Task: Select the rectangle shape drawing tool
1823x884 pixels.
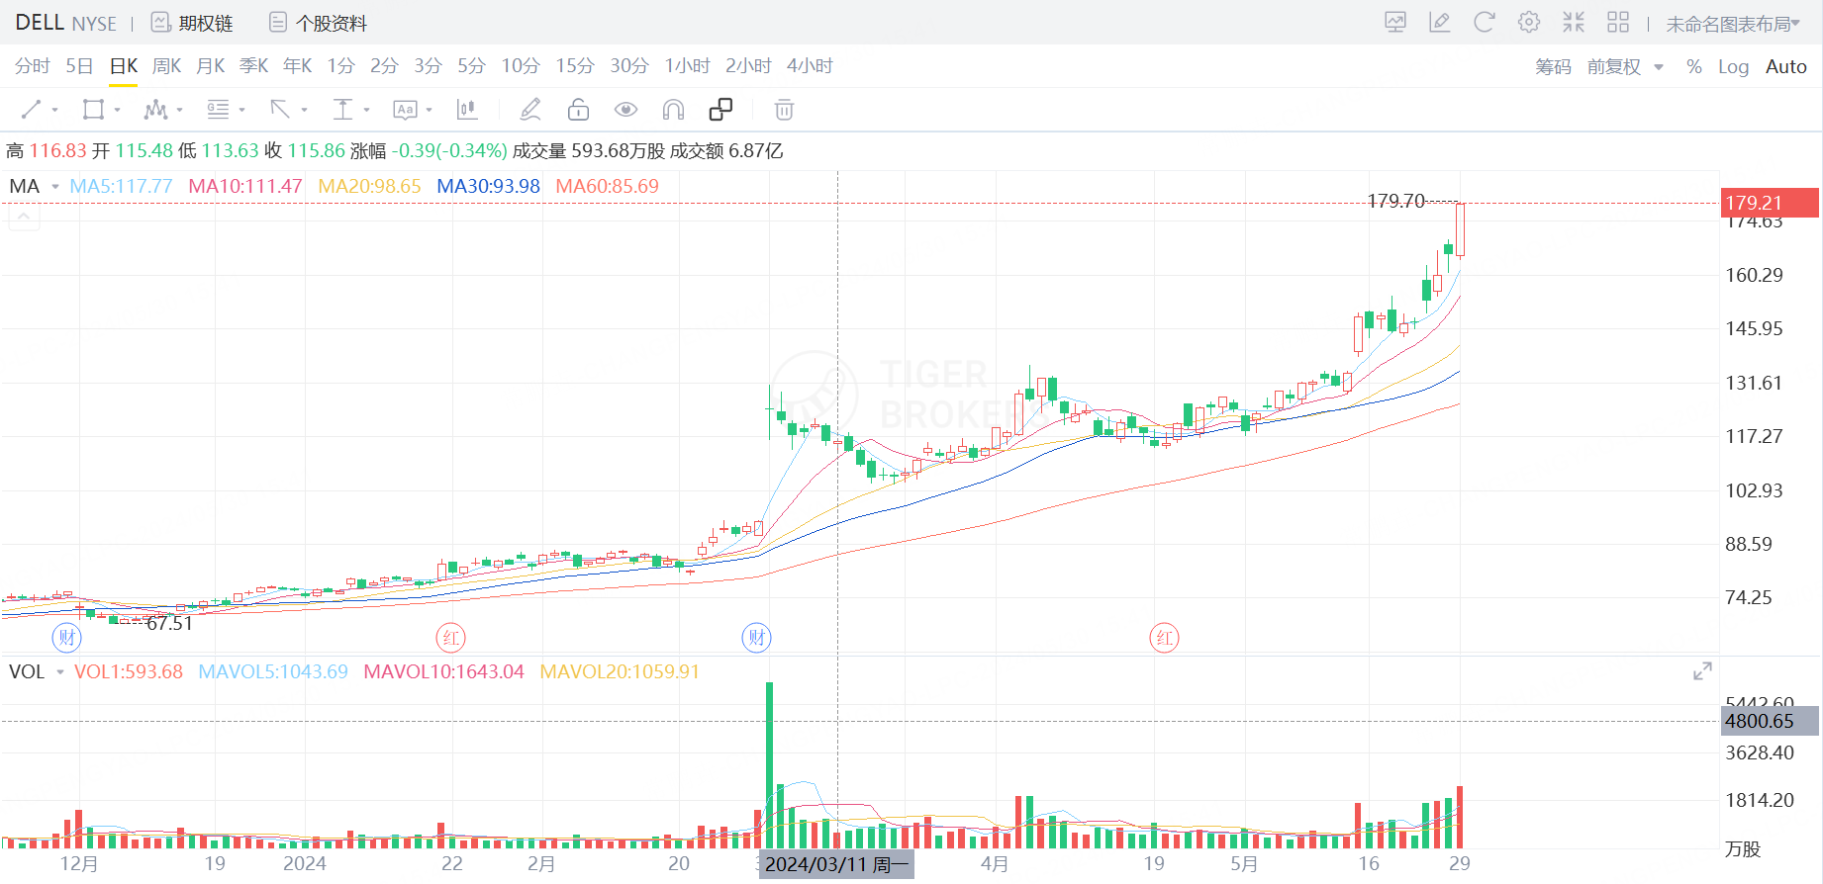Action: 93,110
